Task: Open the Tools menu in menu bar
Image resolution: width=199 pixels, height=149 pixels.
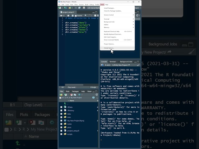Action: 102,5
